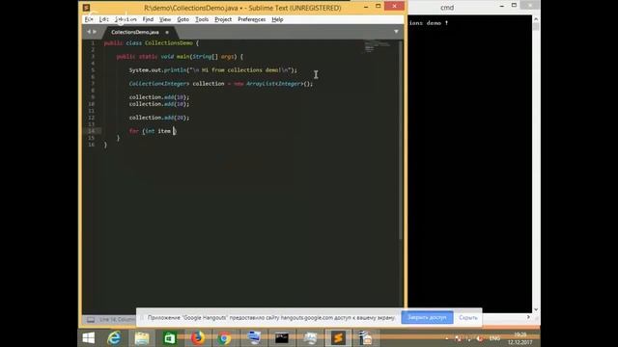Launch Firefox from the taskbar
This screenshot has height=347, width=618.
198,338
